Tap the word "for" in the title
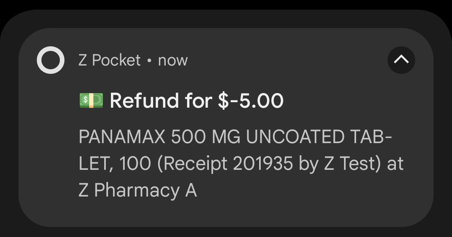452x237 pixels. [x=198, y=101]
